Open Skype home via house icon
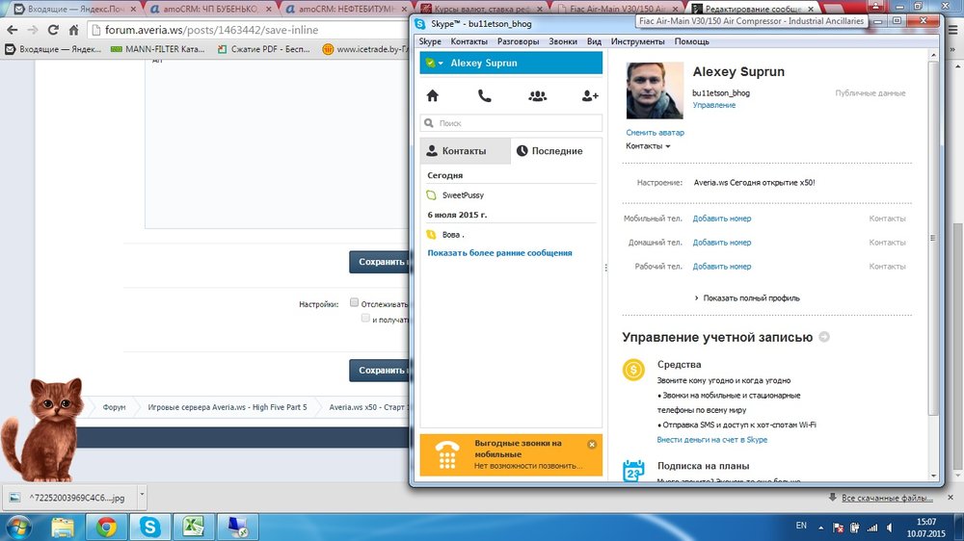Image resolution: width=964 pixels, height=541 pixels. point(432,95)
